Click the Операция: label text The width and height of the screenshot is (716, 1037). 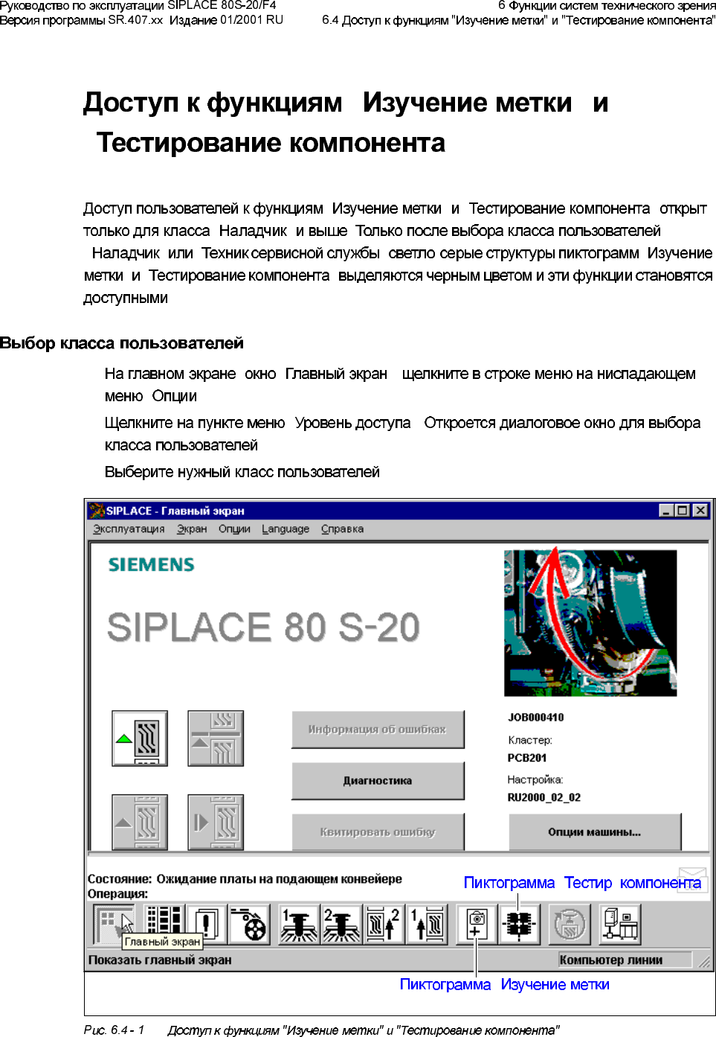(x=118, y=894)
